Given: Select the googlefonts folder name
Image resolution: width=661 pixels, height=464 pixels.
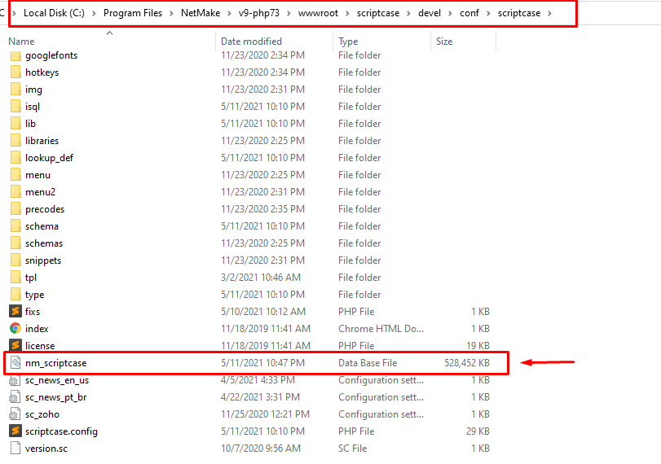Looking at the screenshot, I should tap(51, 55).
